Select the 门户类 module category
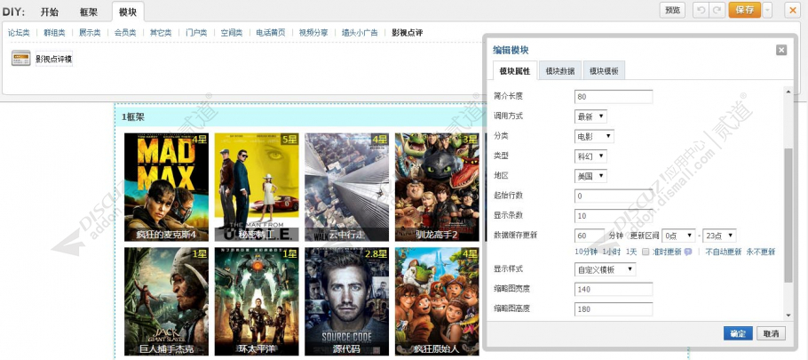Viewport: 808px width, 360px height. tap(196, 33)
